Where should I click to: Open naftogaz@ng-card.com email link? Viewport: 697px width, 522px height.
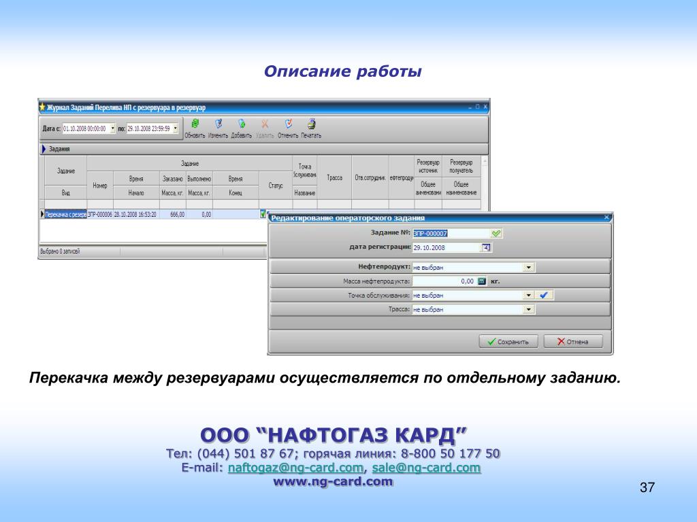point(295,468)
